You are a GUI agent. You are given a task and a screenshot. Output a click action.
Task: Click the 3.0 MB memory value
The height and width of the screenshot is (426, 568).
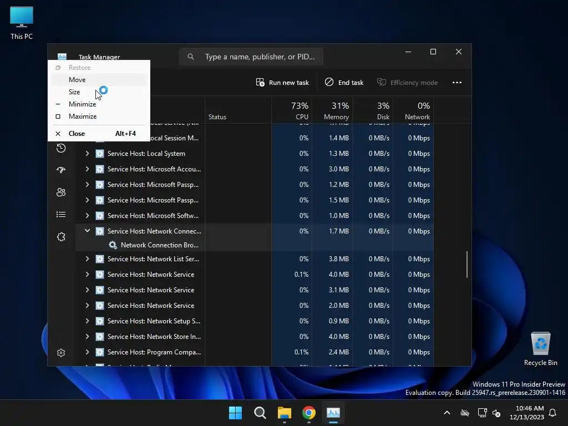pos(339,169)
